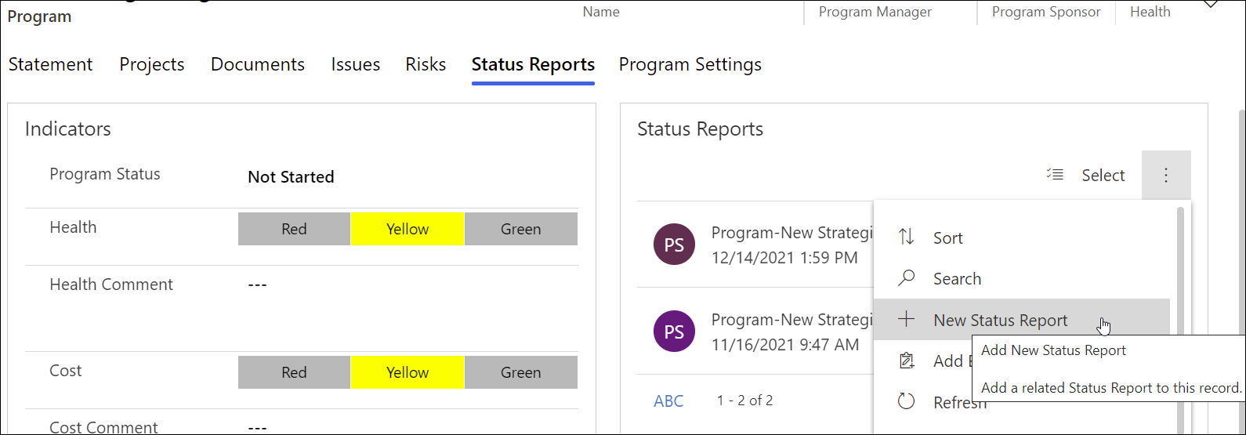Switch to the Risks tab
This screenshot has height=435, width=1246.
tap(426, 64)
